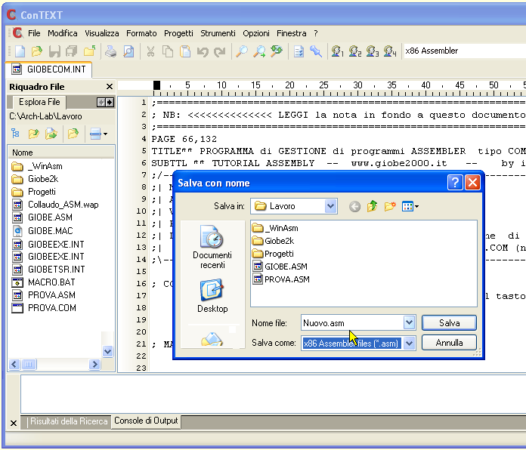Click the Paste clipboard toolbar icon
The width and height of the screenshot is (526, 450).
(185, 51)
